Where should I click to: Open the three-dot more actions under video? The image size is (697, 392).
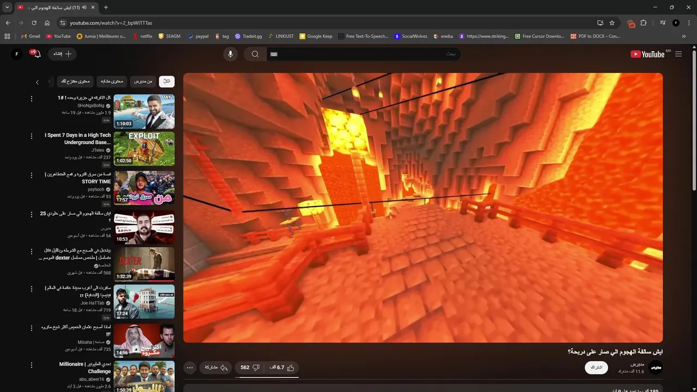coord(189,367)
